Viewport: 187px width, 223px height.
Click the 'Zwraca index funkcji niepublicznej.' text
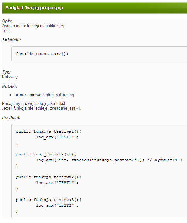click(x=33, y=26)
